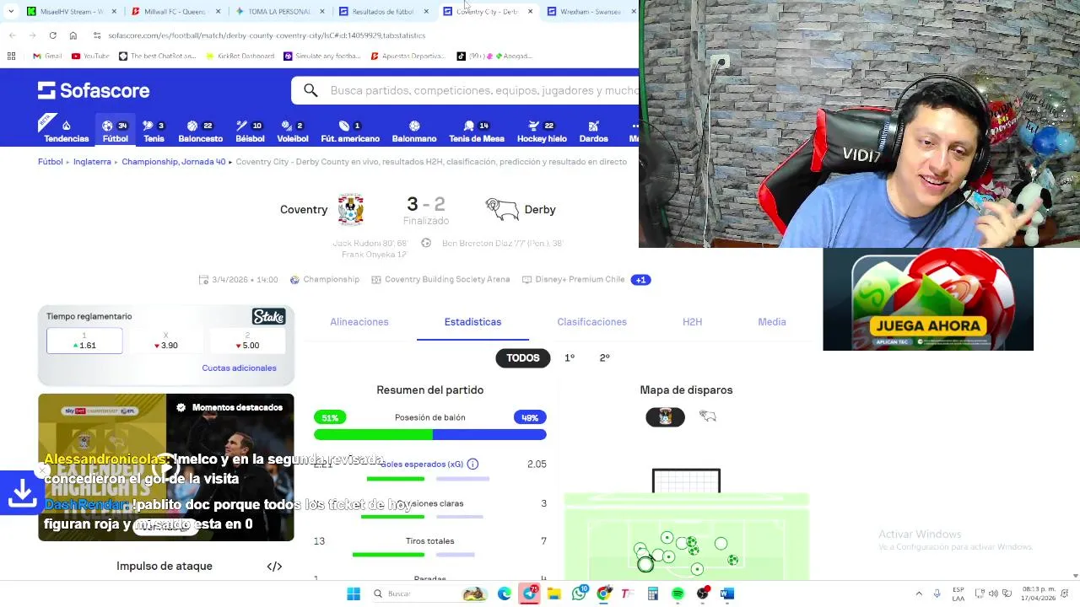Select the 1.61 home win odds
The width and height of the screenshot is (1080, 607).
[x=84, y=341]
